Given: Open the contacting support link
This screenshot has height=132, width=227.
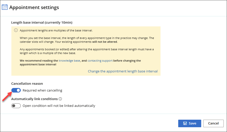Looking at the screenshot, I should tap(100, 61).
